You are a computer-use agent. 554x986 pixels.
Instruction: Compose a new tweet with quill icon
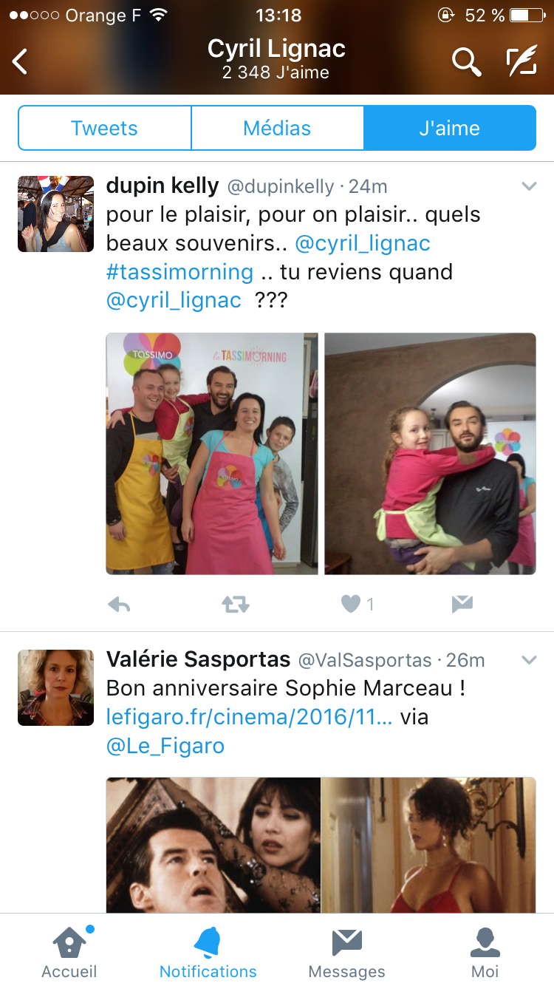(x=521, y=61)
